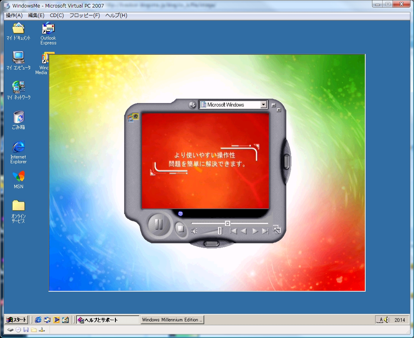
Task: Select the マイ ネットワーク desktop icon
Action: (x=19, y=90)
